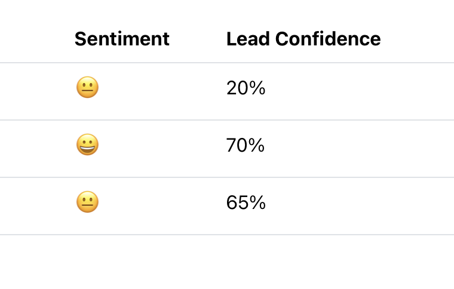This screenshot has width=454, height=289.
Task: Click the 20% lead confidence value
Action: (x=246, y=88)
